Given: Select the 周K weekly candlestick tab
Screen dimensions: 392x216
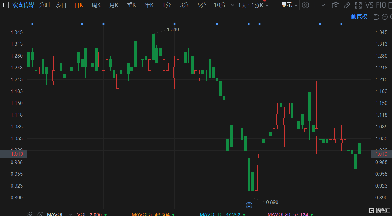Looking at the screenshot, I should coord(96,5).
